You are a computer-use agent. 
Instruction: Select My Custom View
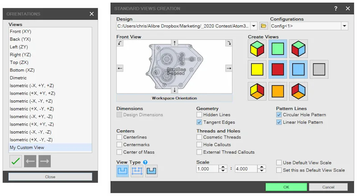50,148
